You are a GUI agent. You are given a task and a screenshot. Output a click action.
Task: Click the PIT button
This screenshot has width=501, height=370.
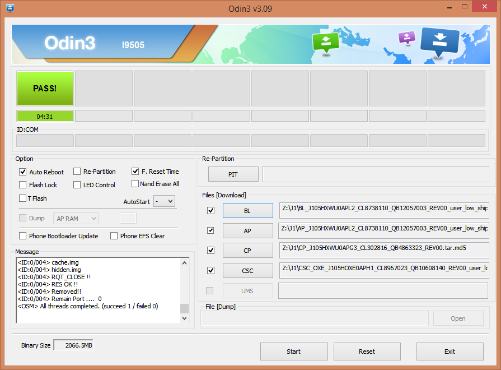point(233,174)
